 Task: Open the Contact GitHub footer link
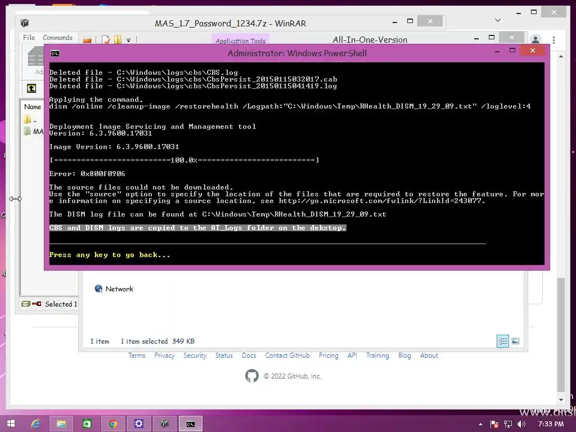click(287, 355)
